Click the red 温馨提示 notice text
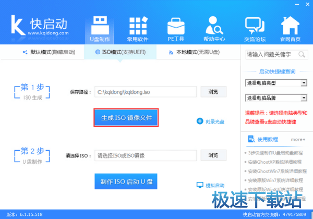Image resolution: width=313 pixels, height=219 pixels. tap(276, 117)
